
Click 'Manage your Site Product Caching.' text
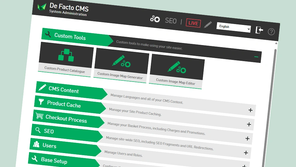tap(135, 112)
